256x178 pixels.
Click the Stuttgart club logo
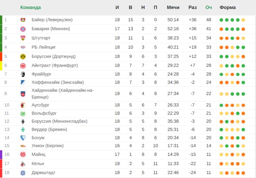pos(23,38)
